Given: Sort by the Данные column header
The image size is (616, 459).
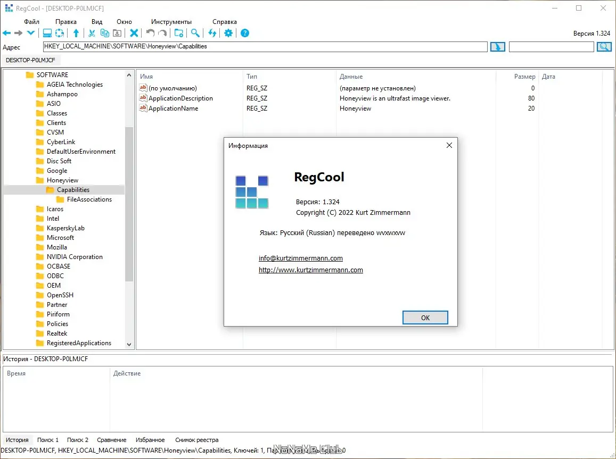Looking at the screenshot, I should click(351, 77).
